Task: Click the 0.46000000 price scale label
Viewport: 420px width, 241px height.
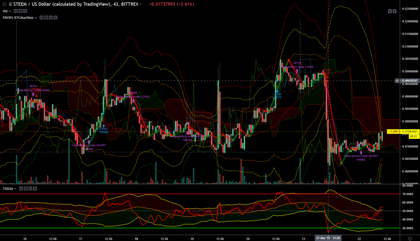Action: [410, 172]
